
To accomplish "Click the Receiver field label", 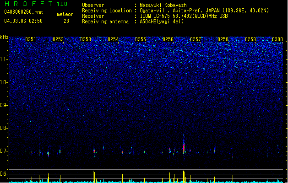I will tap(93, 16).
